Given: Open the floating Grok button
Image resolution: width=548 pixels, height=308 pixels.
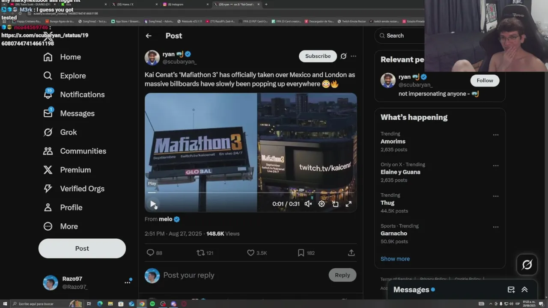Looking at the screenshot, I should point(527,265).
